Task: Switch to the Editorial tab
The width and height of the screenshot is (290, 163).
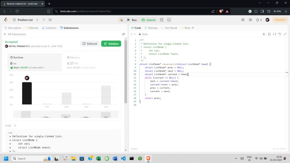Action: (32, 28)
